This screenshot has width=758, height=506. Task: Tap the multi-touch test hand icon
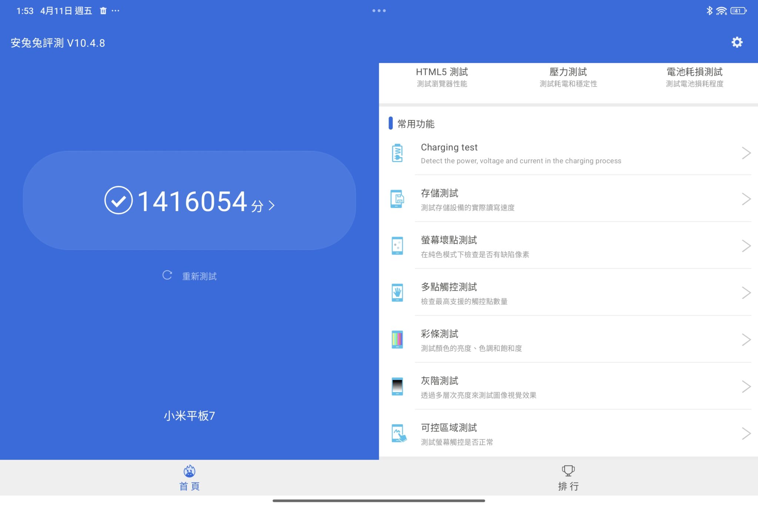[397, 293]
